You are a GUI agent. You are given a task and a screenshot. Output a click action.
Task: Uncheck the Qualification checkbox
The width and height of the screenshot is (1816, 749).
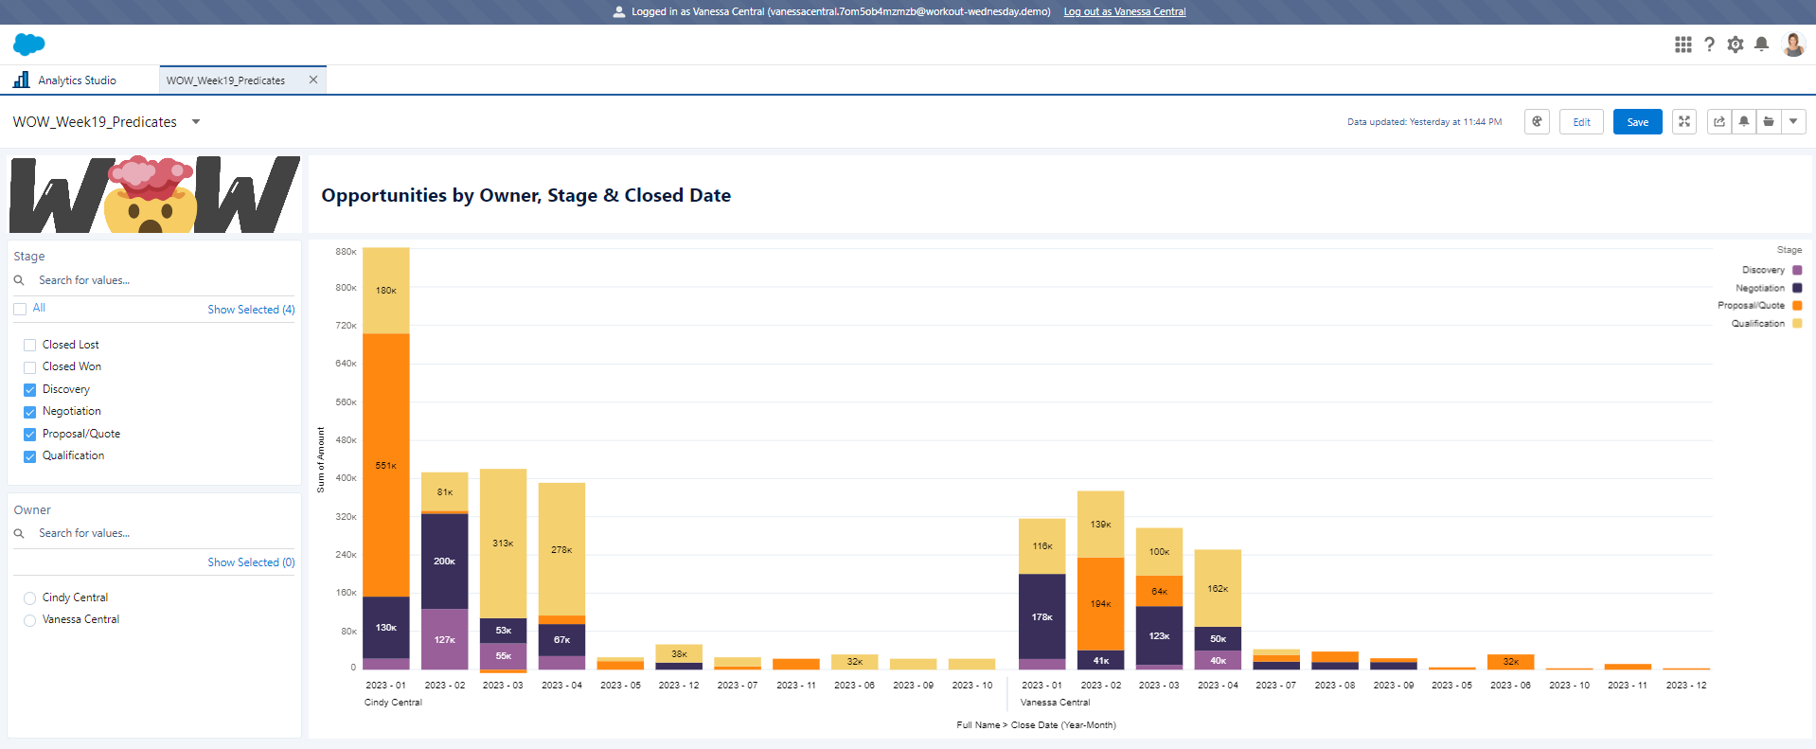pyautogui.click(x=30, y=455)
